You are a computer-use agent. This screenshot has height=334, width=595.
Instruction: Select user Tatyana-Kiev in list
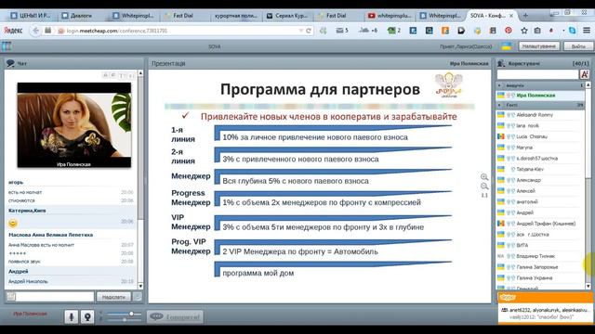[540, 169]
